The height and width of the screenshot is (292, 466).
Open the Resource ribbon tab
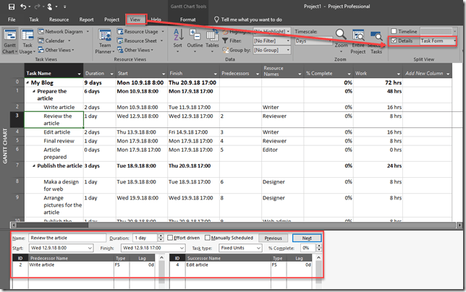coord(59,20)
